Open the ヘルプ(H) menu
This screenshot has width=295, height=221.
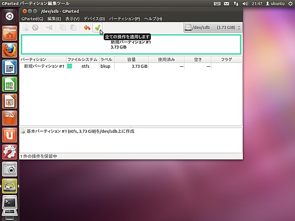pos(153,19)
